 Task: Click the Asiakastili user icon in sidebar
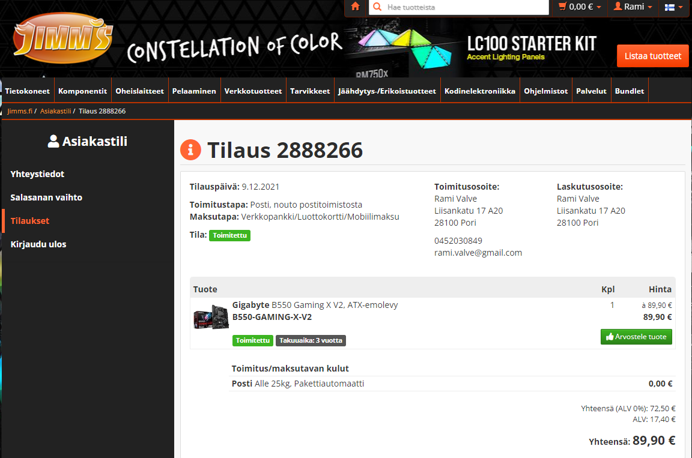(53, 142)
